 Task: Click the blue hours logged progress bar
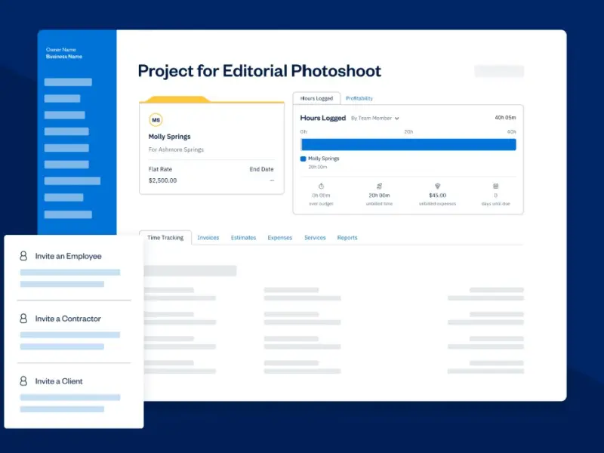(x=408, y=144)
